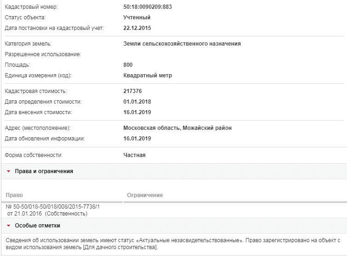Select the Ограничение column header

[145, 195]
